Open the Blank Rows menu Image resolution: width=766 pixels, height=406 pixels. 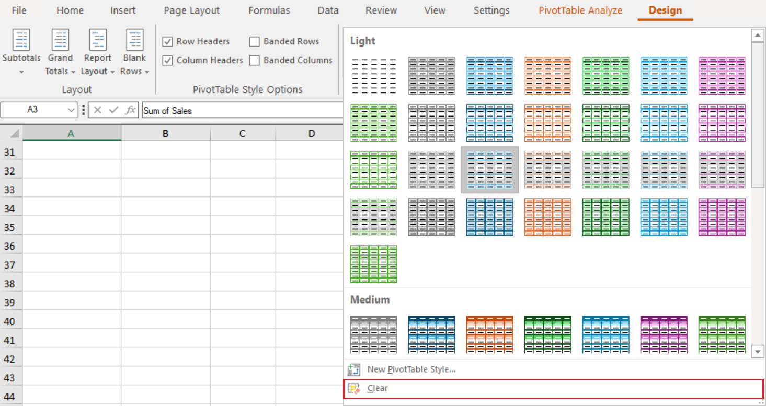tap(135, 52)
